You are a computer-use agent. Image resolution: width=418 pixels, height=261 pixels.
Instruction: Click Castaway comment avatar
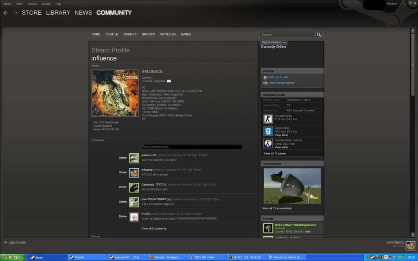pos(134,188)
